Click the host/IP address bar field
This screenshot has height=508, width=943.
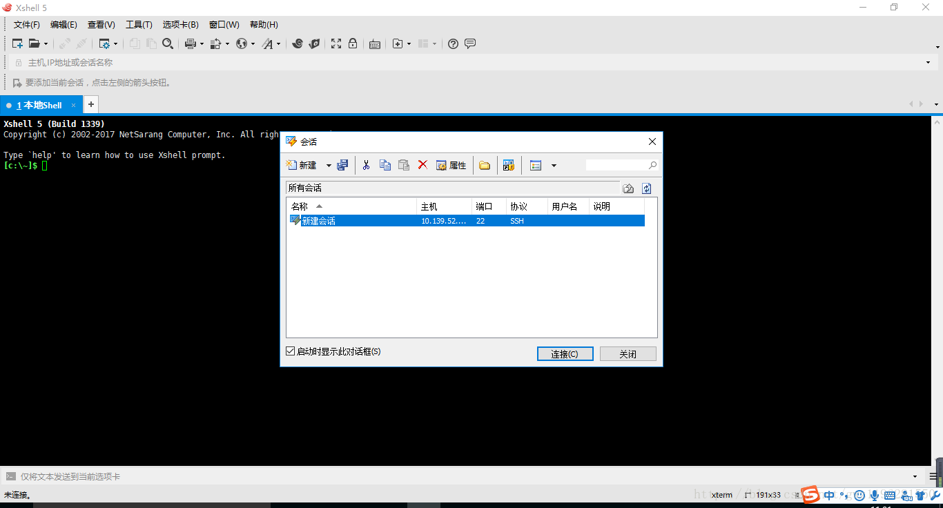click(x=473, y=62)
